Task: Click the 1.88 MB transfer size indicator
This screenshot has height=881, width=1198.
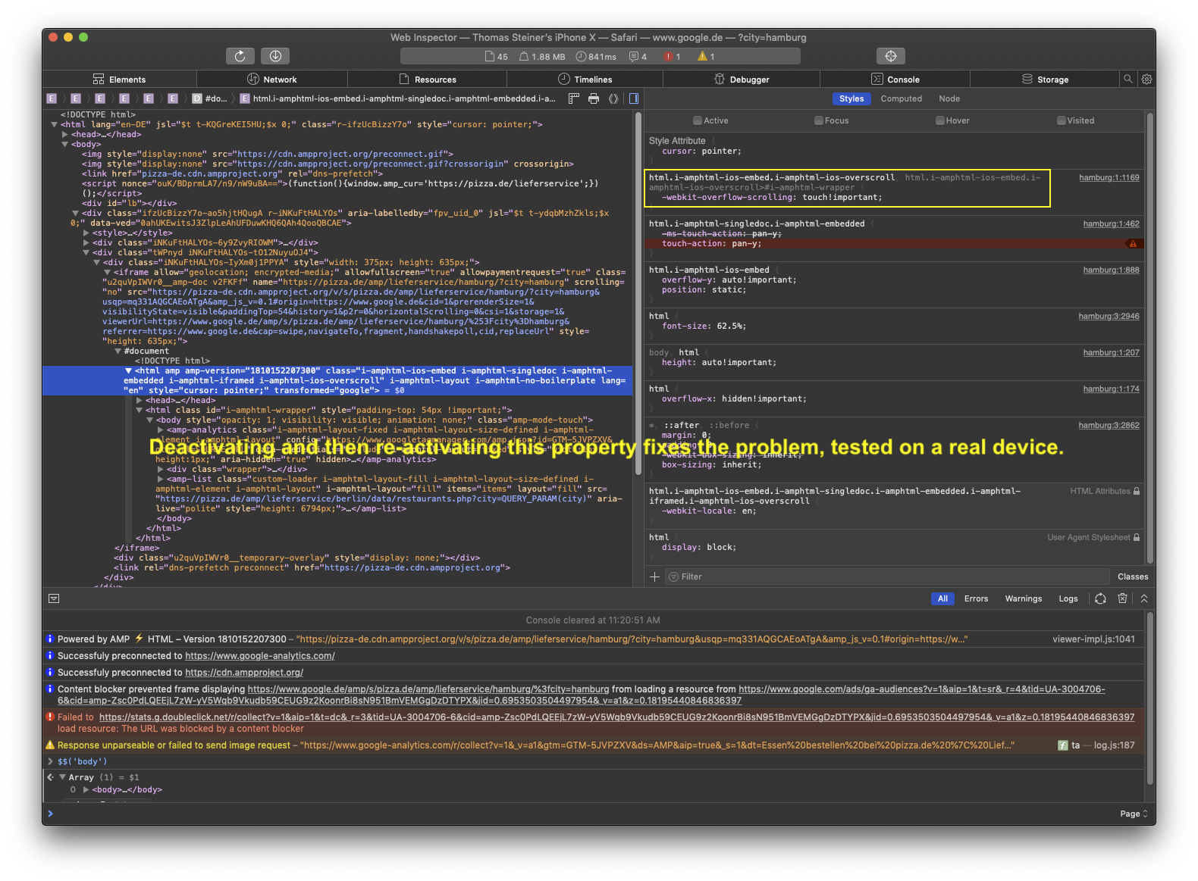Action: click(x=542, y=57)
